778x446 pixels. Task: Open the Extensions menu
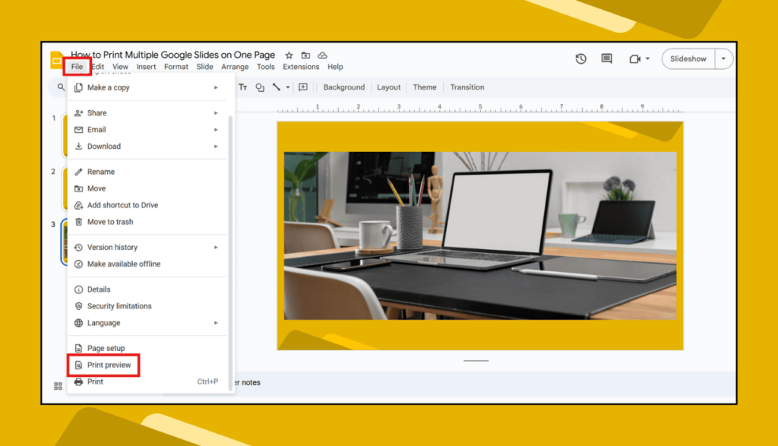[x=301, y=67]
